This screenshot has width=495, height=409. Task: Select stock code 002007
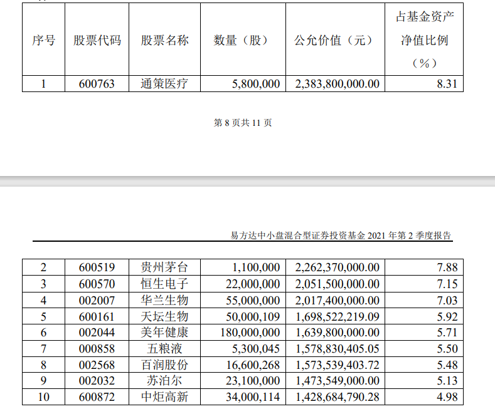[97, 301]
